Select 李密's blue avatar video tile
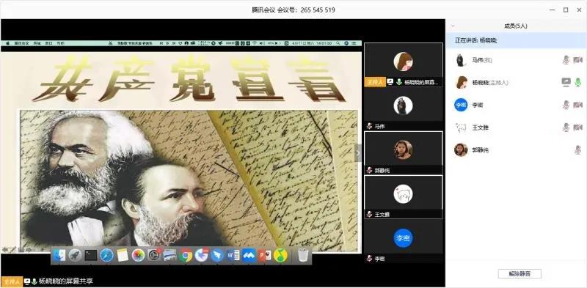Image resolution: width=587 pixels, height=288 pixels. [x=403, y=241]
